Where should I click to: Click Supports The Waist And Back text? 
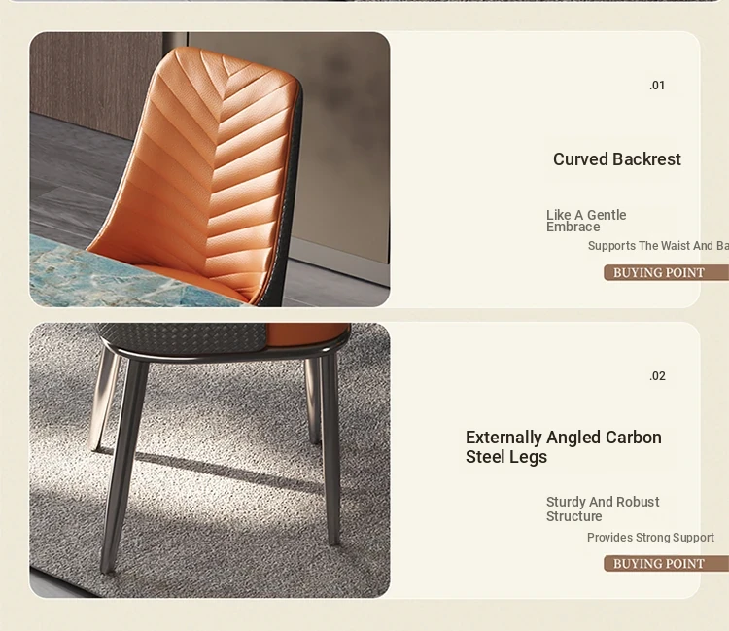658,246
